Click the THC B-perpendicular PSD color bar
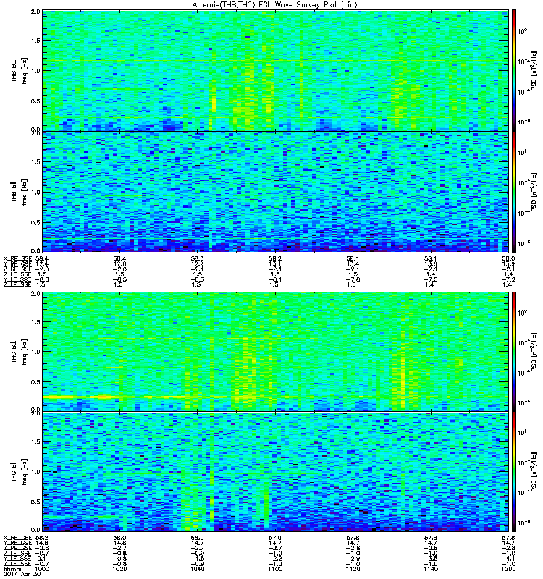This screenshot has width=543, height=579. coord(514,352)
